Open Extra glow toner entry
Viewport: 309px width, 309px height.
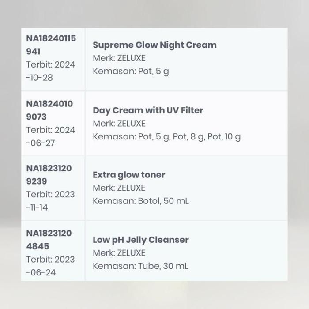click(129, 175)
